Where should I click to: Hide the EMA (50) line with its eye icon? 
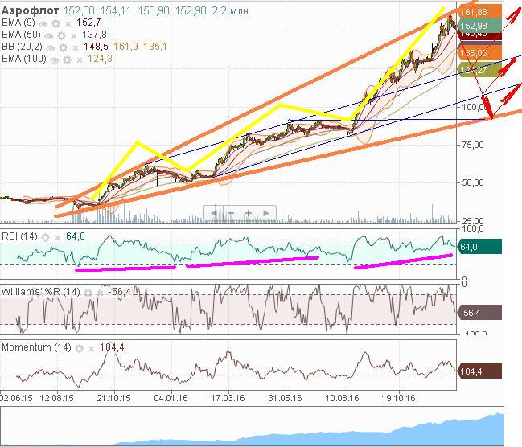48,36
